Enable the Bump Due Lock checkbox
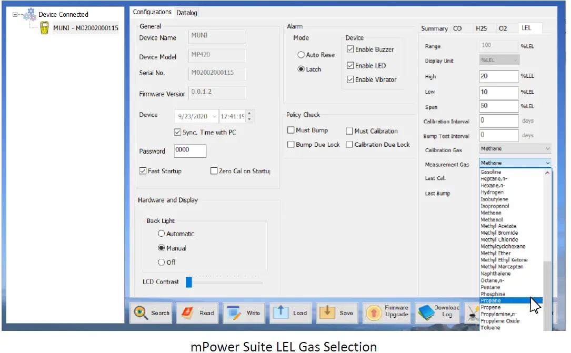The image size is (571, 353). (290, 145)
